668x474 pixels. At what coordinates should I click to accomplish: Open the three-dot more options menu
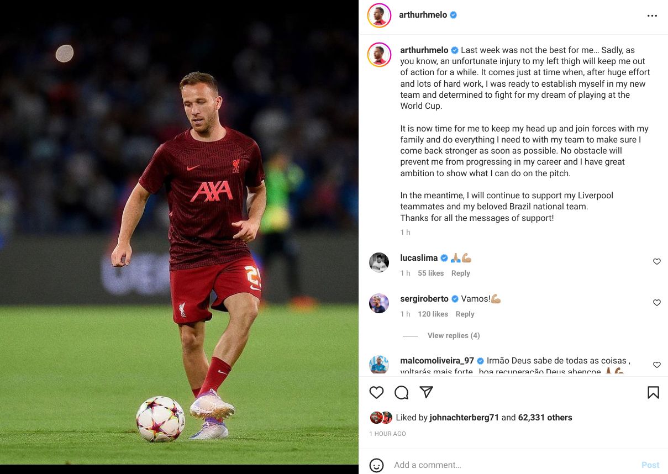click(x=652, y=15)
